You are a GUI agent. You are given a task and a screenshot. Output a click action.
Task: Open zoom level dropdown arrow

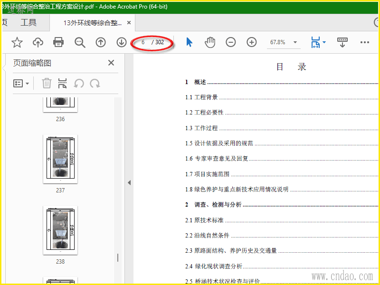[x=295, y=42]
